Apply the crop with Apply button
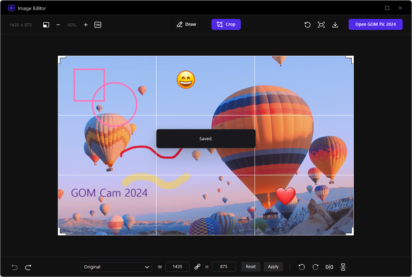Viewport: 412px width, 277px height. 273,267
